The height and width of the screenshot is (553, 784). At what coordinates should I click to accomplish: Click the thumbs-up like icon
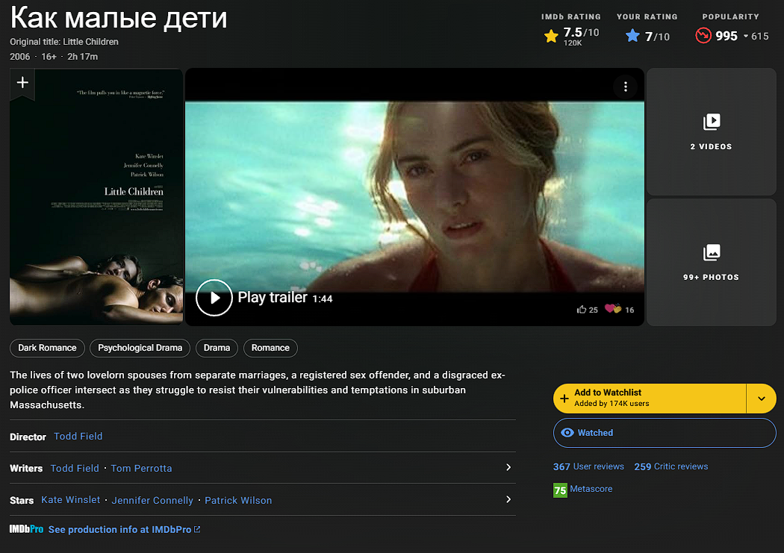click(x=581, y=310)
